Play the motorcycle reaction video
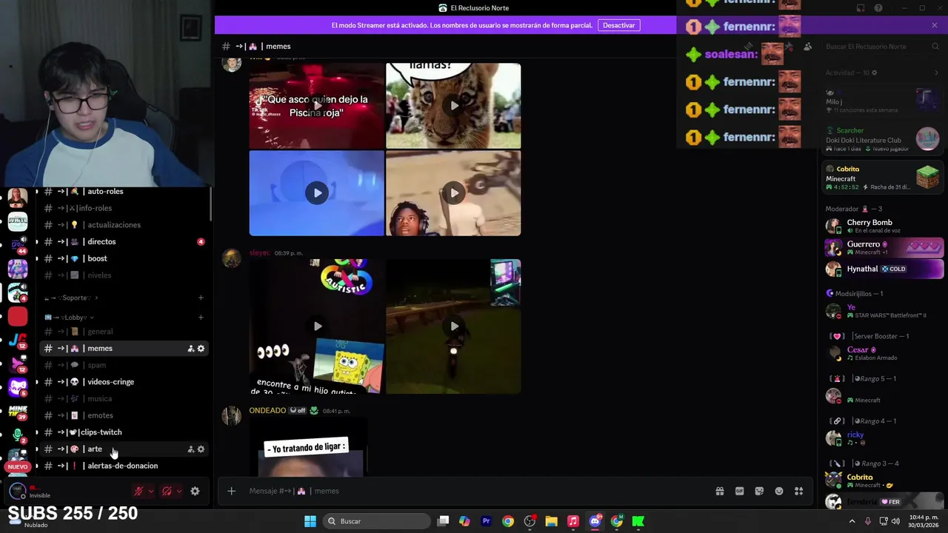Screen dimensions: 948x533 [x=453, y=193]
